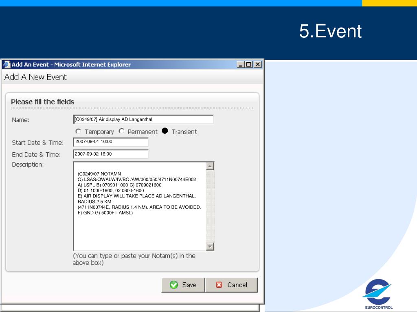Minimize the Add An Event window
The height and width of the screenshot is (312, 417).
pyautogui.click(x=240, y=65)
